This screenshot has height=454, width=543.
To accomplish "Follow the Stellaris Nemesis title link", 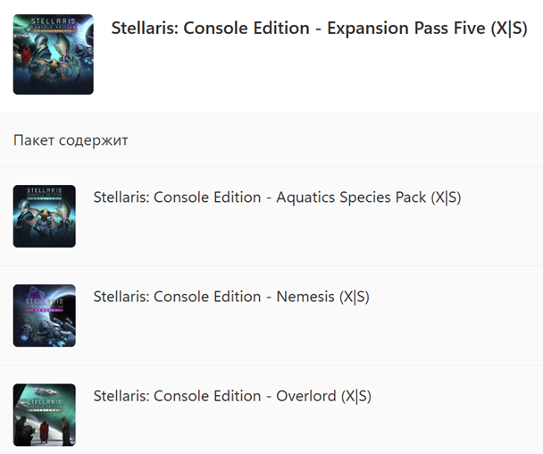I will (214, 297).
